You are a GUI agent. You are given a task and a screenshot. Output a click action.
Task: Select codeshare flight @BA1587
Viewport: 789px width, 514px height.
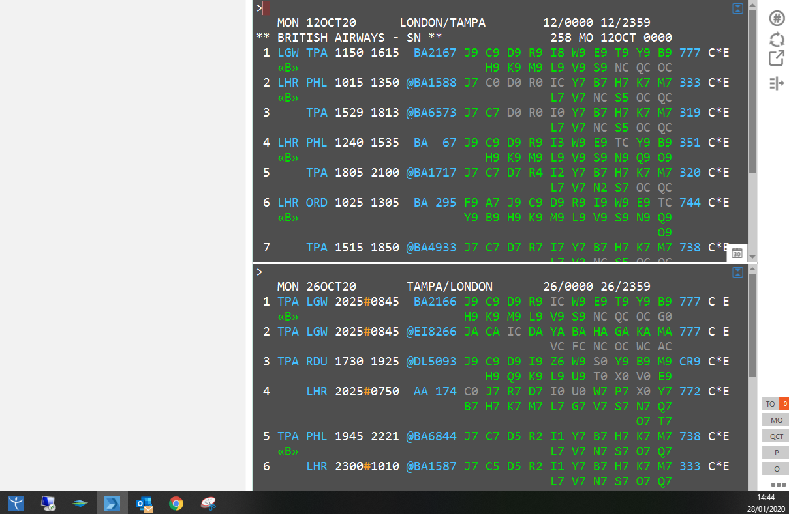pyautogui.click(x=431, y=466)
